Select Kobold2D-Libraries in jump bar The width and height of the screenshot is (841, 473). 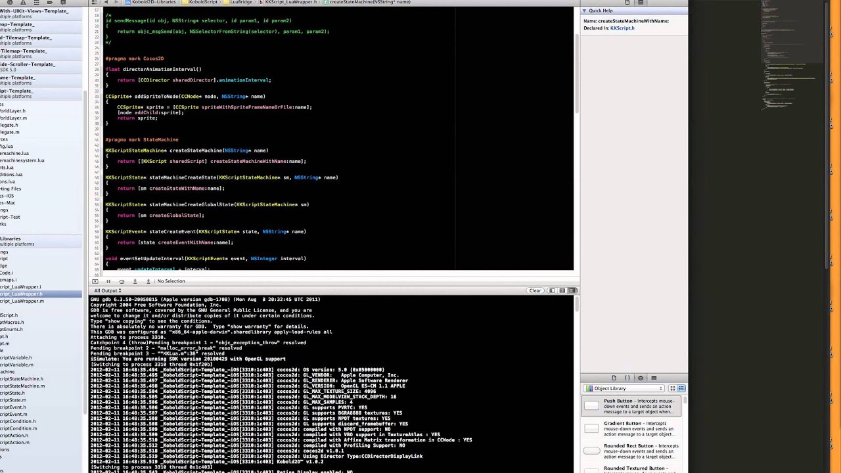point(152,3)
